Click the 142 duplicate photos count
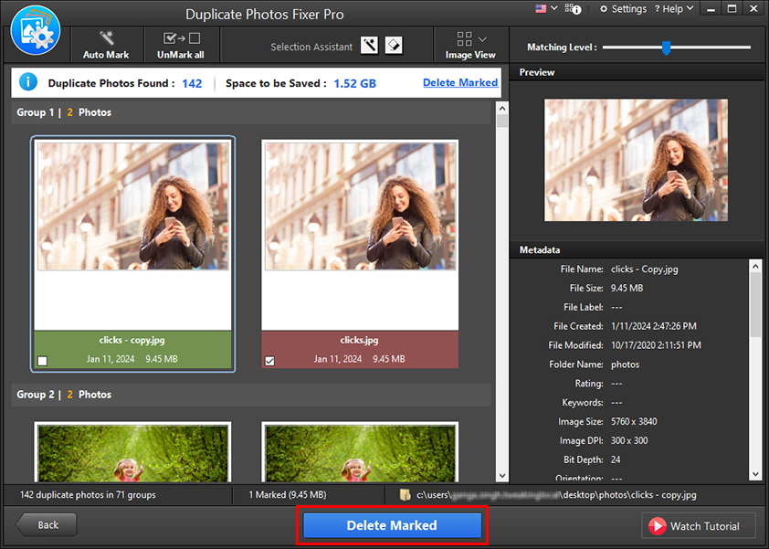Screen dimensions: 769x549 pyautogui.click(x=192, y=83)
